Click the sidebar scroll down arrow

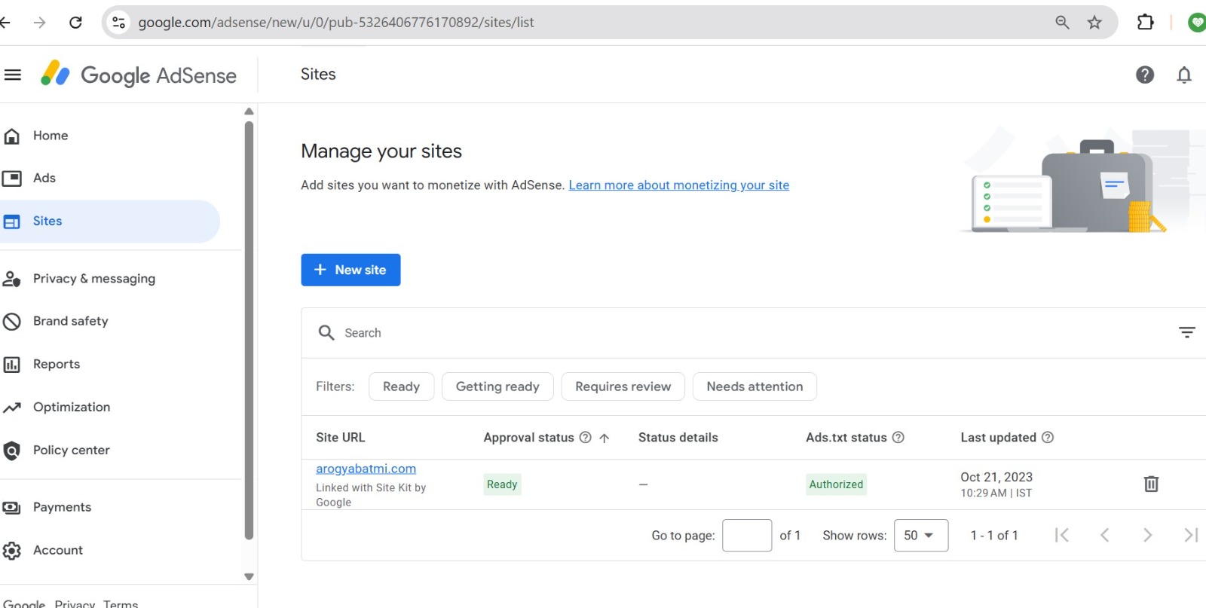tap(249, 577)
